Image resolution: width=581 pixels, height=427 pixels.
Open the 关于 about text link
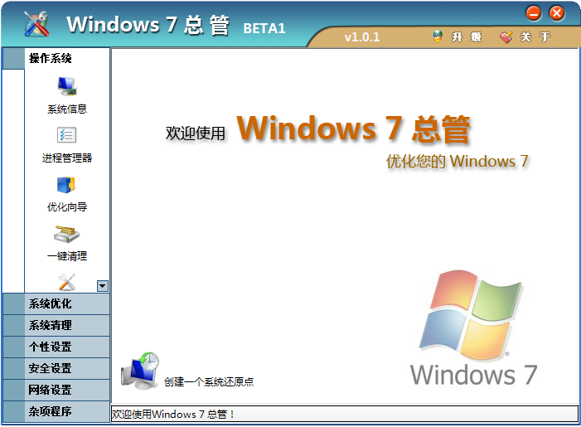[x=535, y=37]
